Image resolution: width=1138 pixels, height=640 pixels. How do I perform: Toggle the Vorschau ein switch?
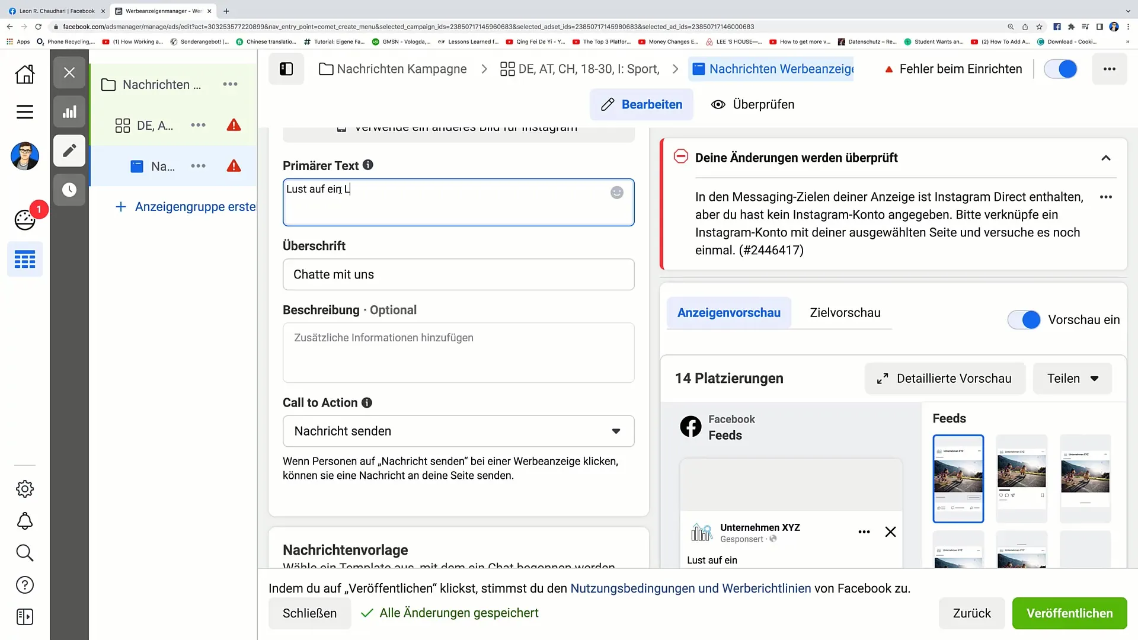point(1024,319)
